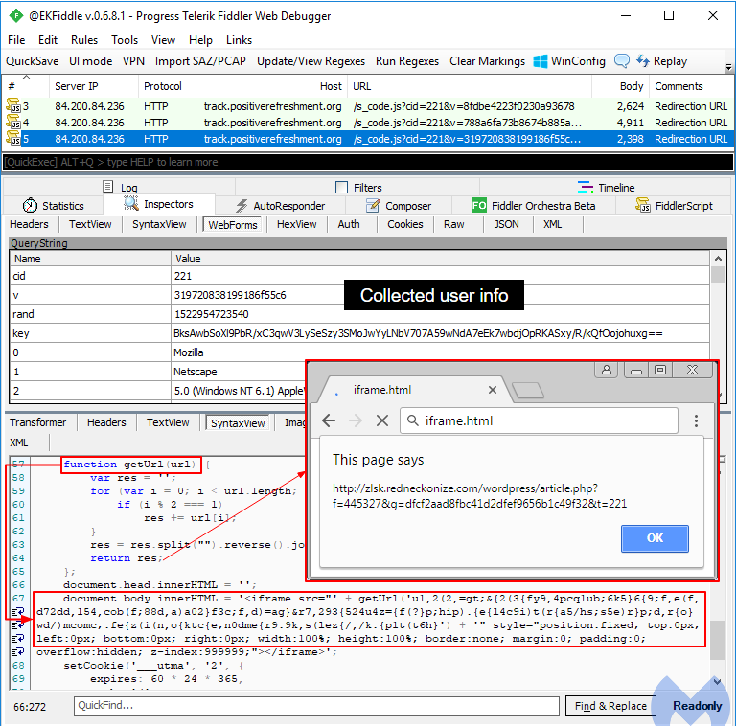Image resolution: width=737 pixels, height=726 pixels.
Task: Click the QueryString scrollbar up arrow
Action: click(x=718, y=259)
